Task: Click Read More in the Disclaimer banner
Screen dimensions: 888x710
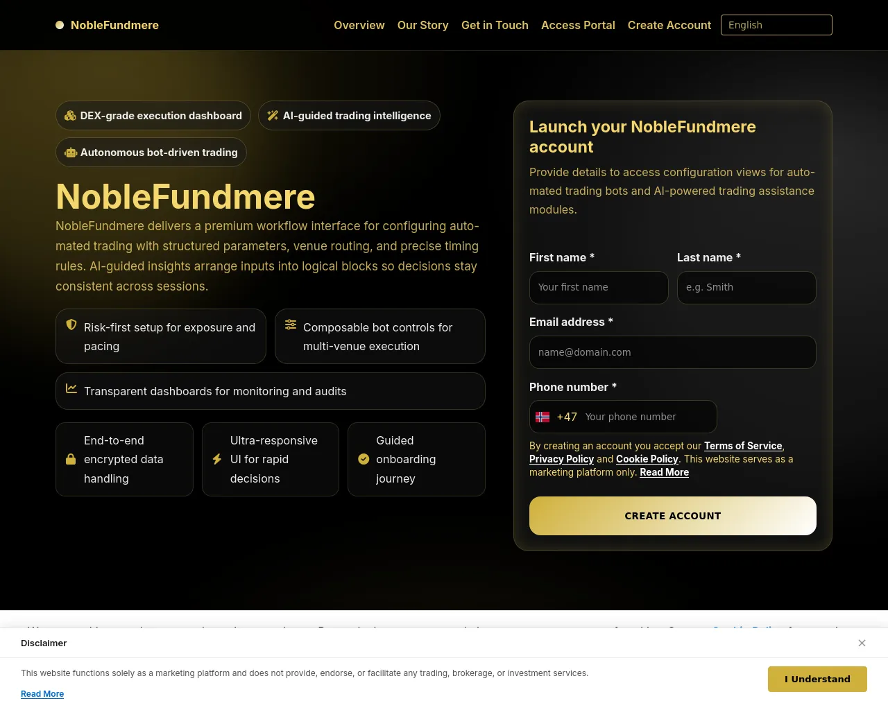Action: point(42,694)
